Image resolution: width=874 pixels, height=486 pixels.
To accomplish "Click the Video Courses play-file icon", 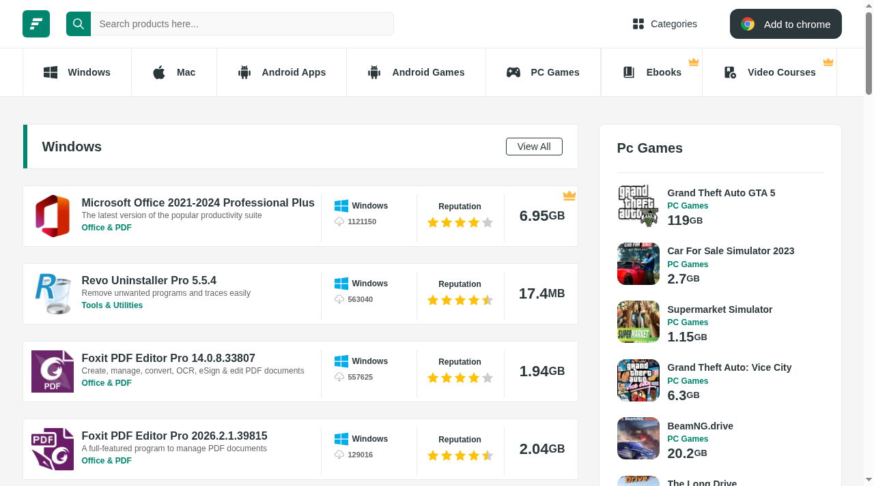I will [x=730, y=72].
